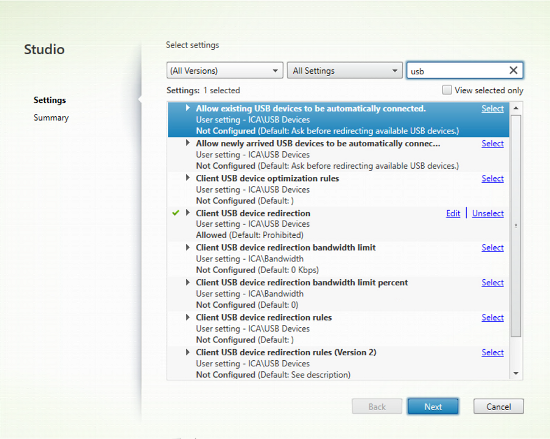Screen dimensions: 550x439
Task: Expand Client USB device redirection bandwidth limit
Action: [188, 247]
